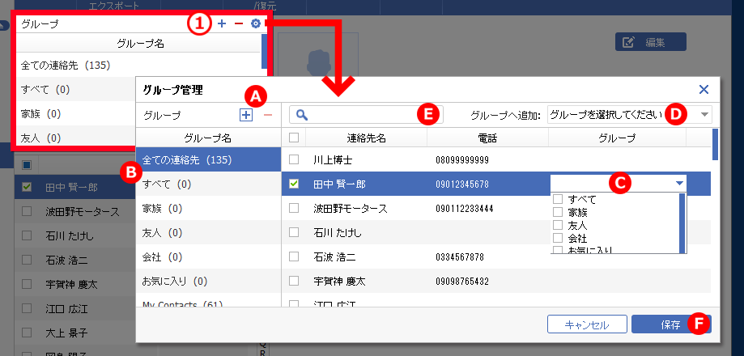Click phone number 0334567878
Viewport: 744px width, 356px height.
coord(460,257)
